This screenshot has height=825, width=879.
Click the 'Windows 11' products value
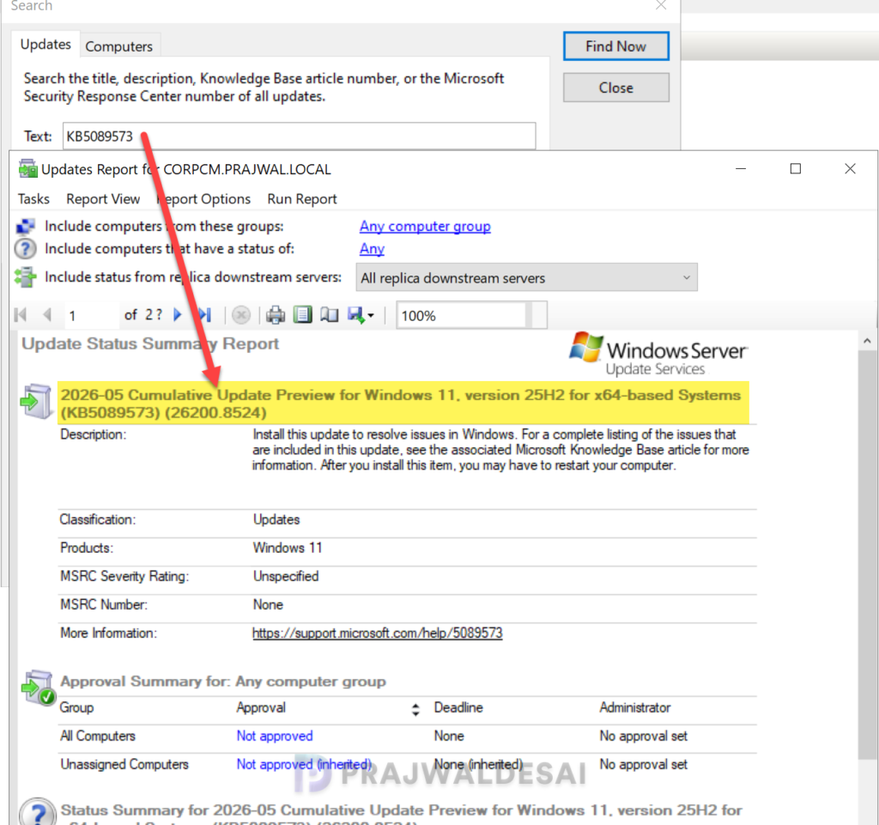point(288,548)
